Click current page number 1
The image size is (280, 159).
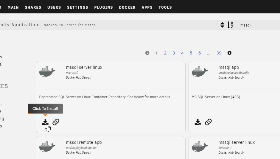pyautogui.click(x=156, y=53)
